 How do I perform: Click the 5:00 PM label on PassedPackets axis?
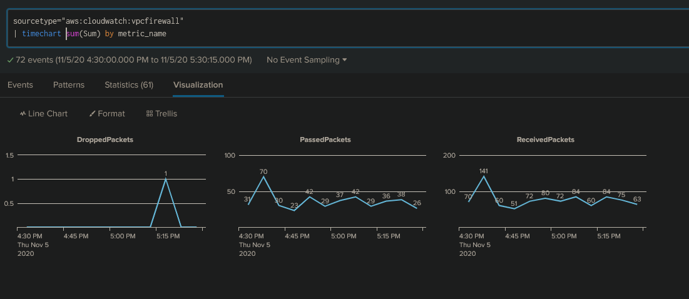[x=343, y=236]
